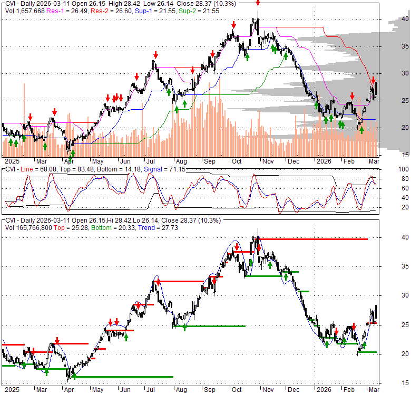Click Vol 165,766,800 in the bottom chart
The height and width of the screenshot is (393, 411).
(x=28, y=228)
